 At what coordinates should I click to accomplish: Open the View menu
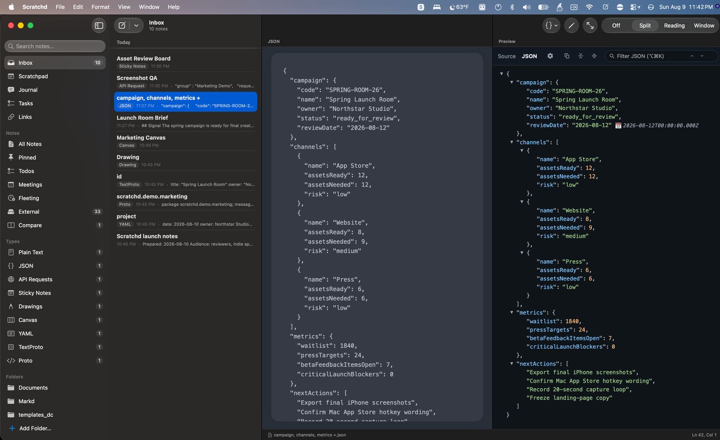click(x=124, y=7)
